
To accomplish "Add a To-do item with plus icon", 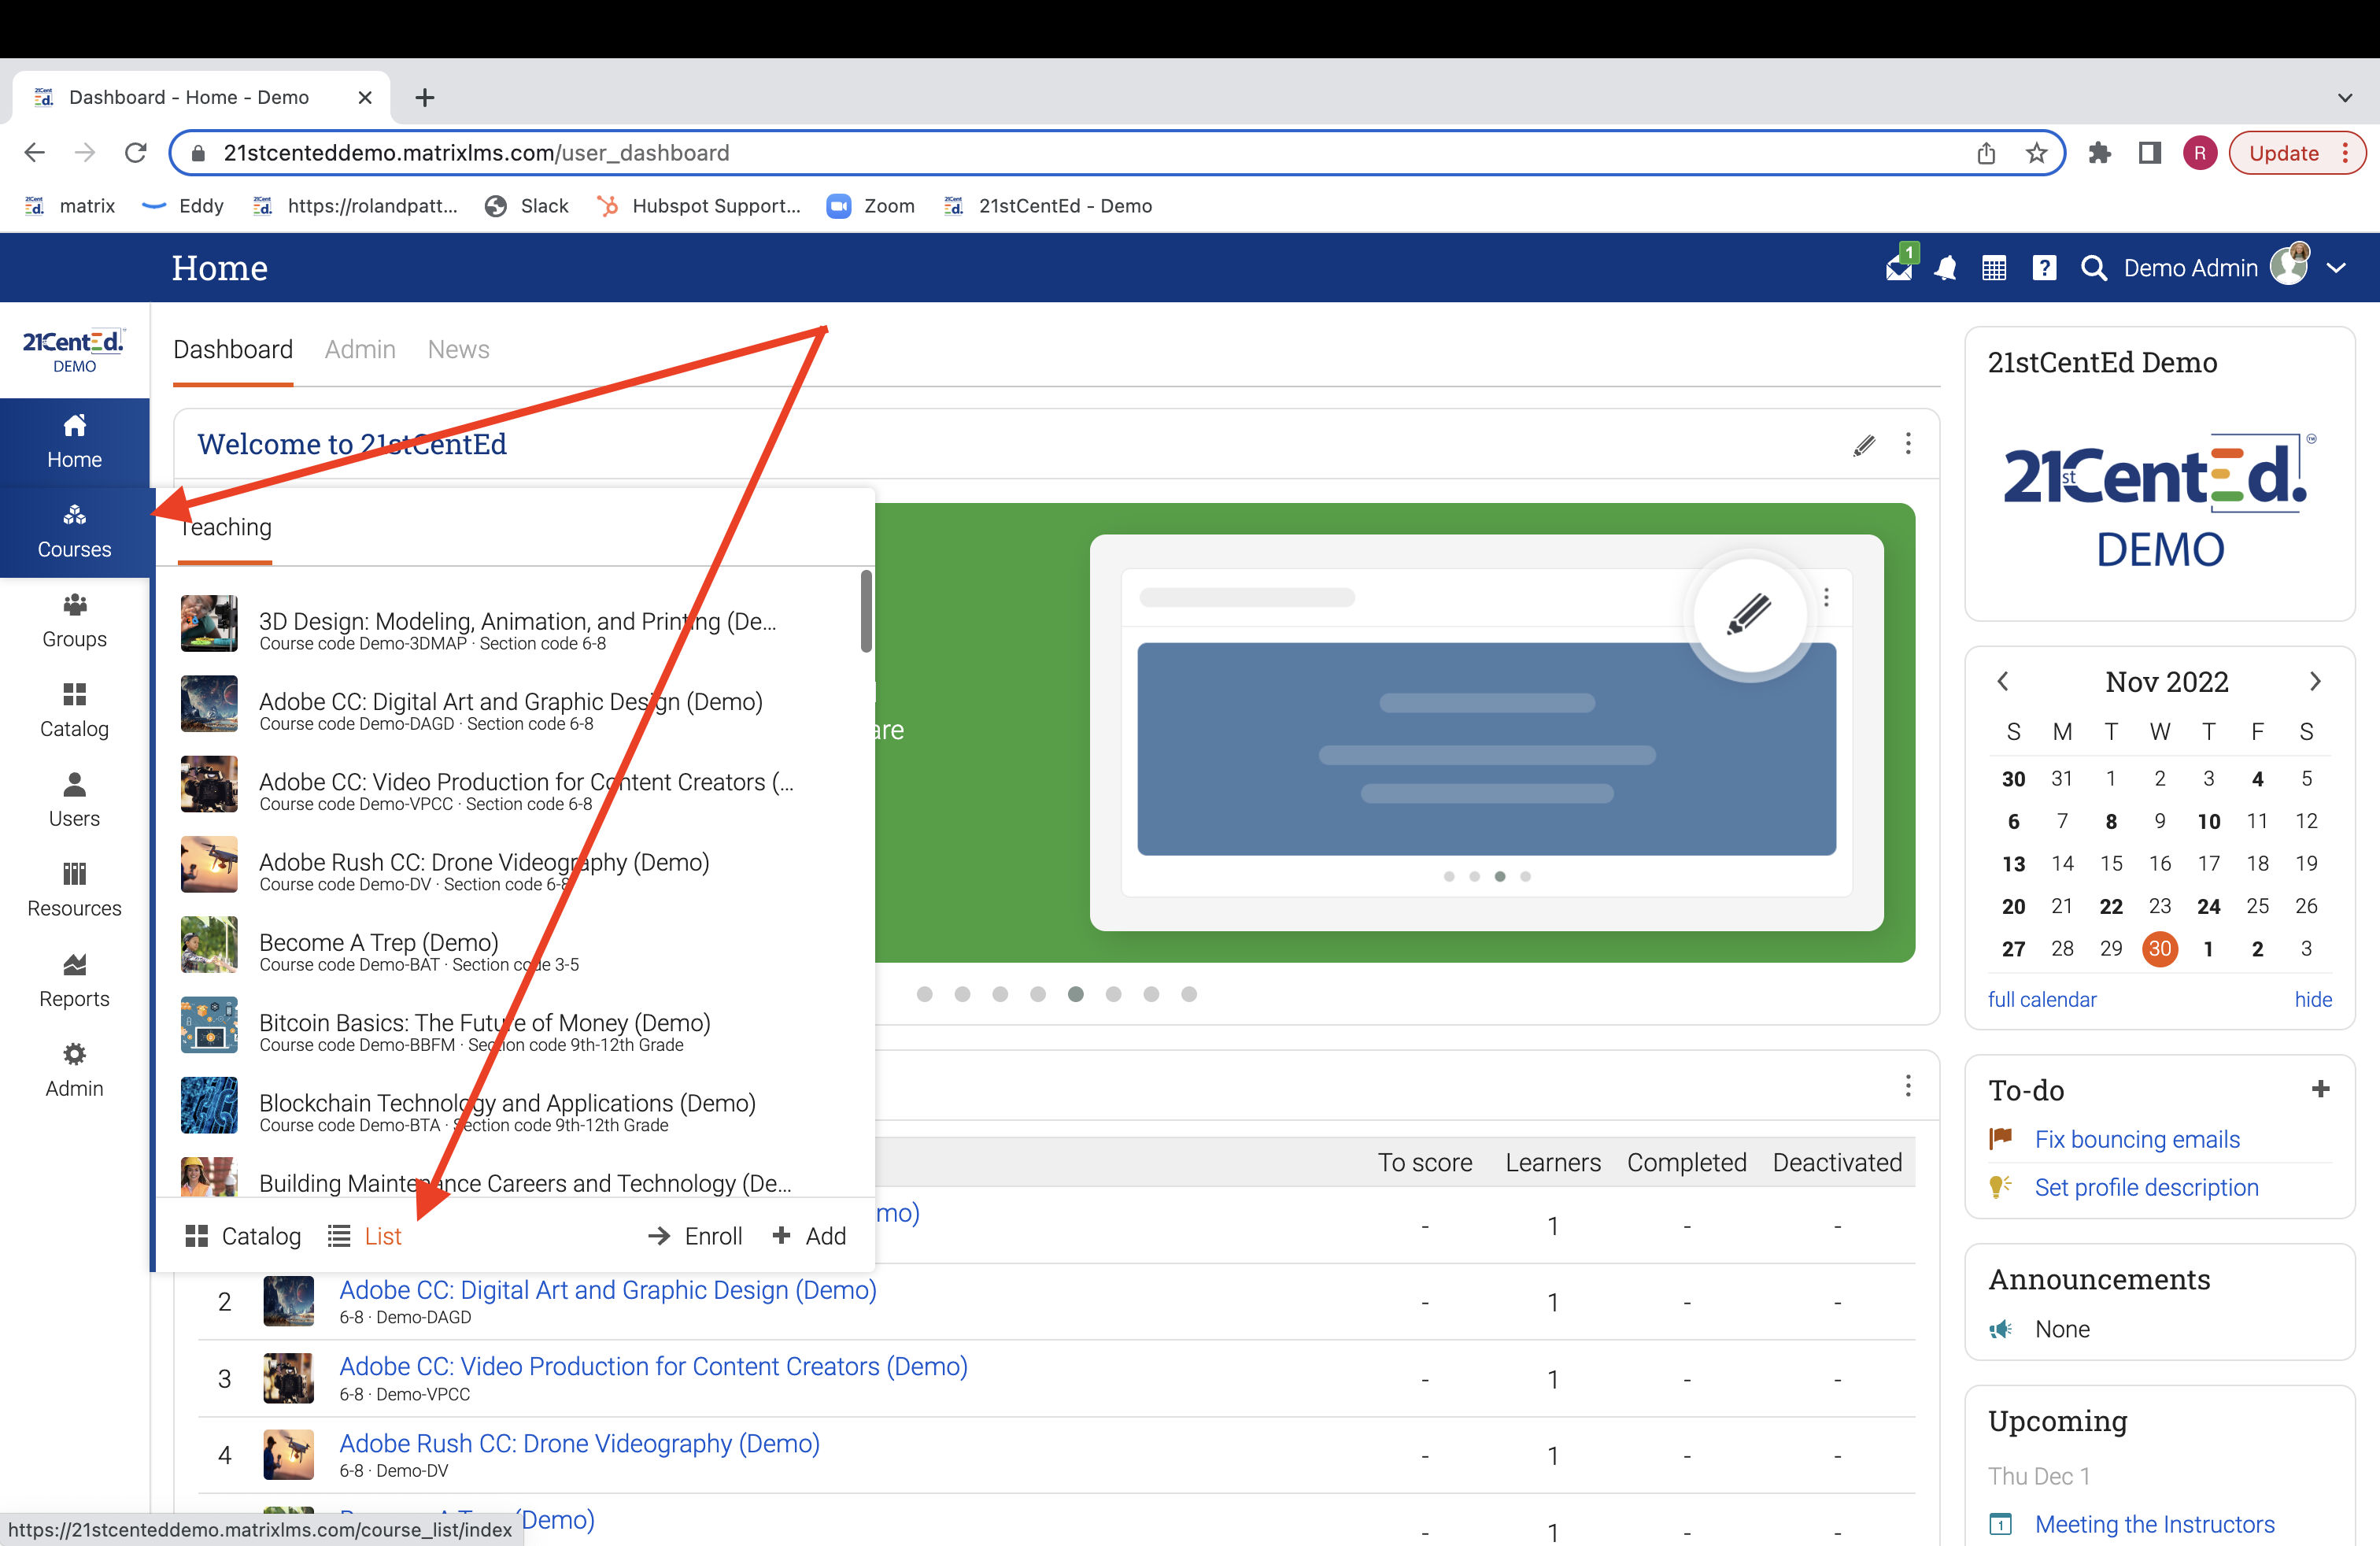I will [2320, 1088].
